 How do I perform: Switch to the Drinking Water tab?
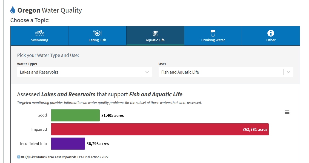click(x=213, y=40)
